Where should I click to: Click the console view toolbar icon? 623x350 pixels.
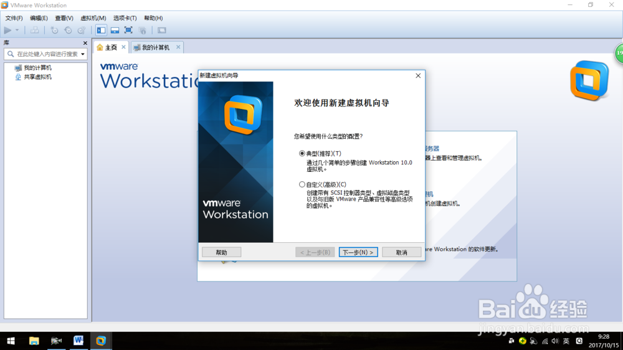point(162,30)
